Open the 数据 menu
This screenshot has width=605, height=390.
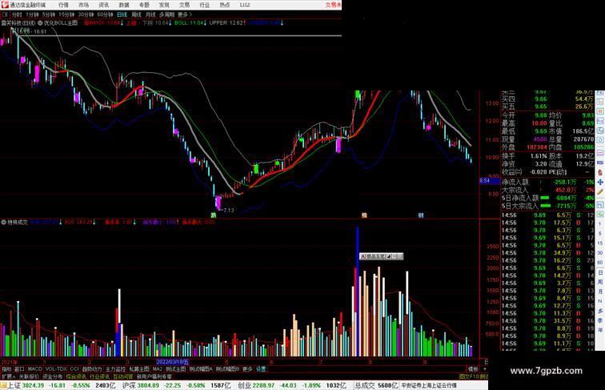tap(124, 5)
